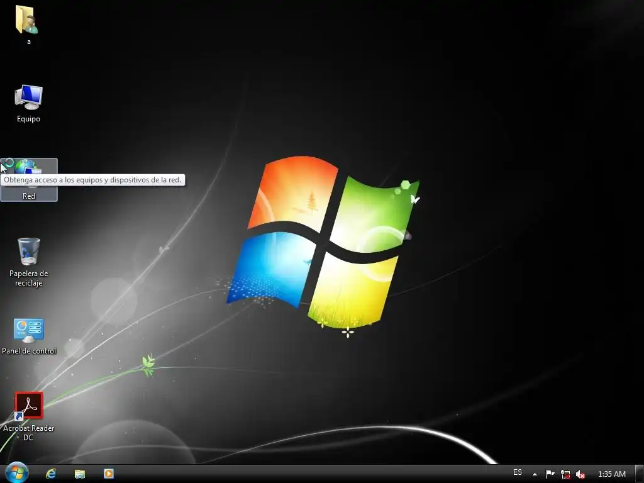
Task: Click the 1:35 AM clock
Action: click(x=611, y=474)
